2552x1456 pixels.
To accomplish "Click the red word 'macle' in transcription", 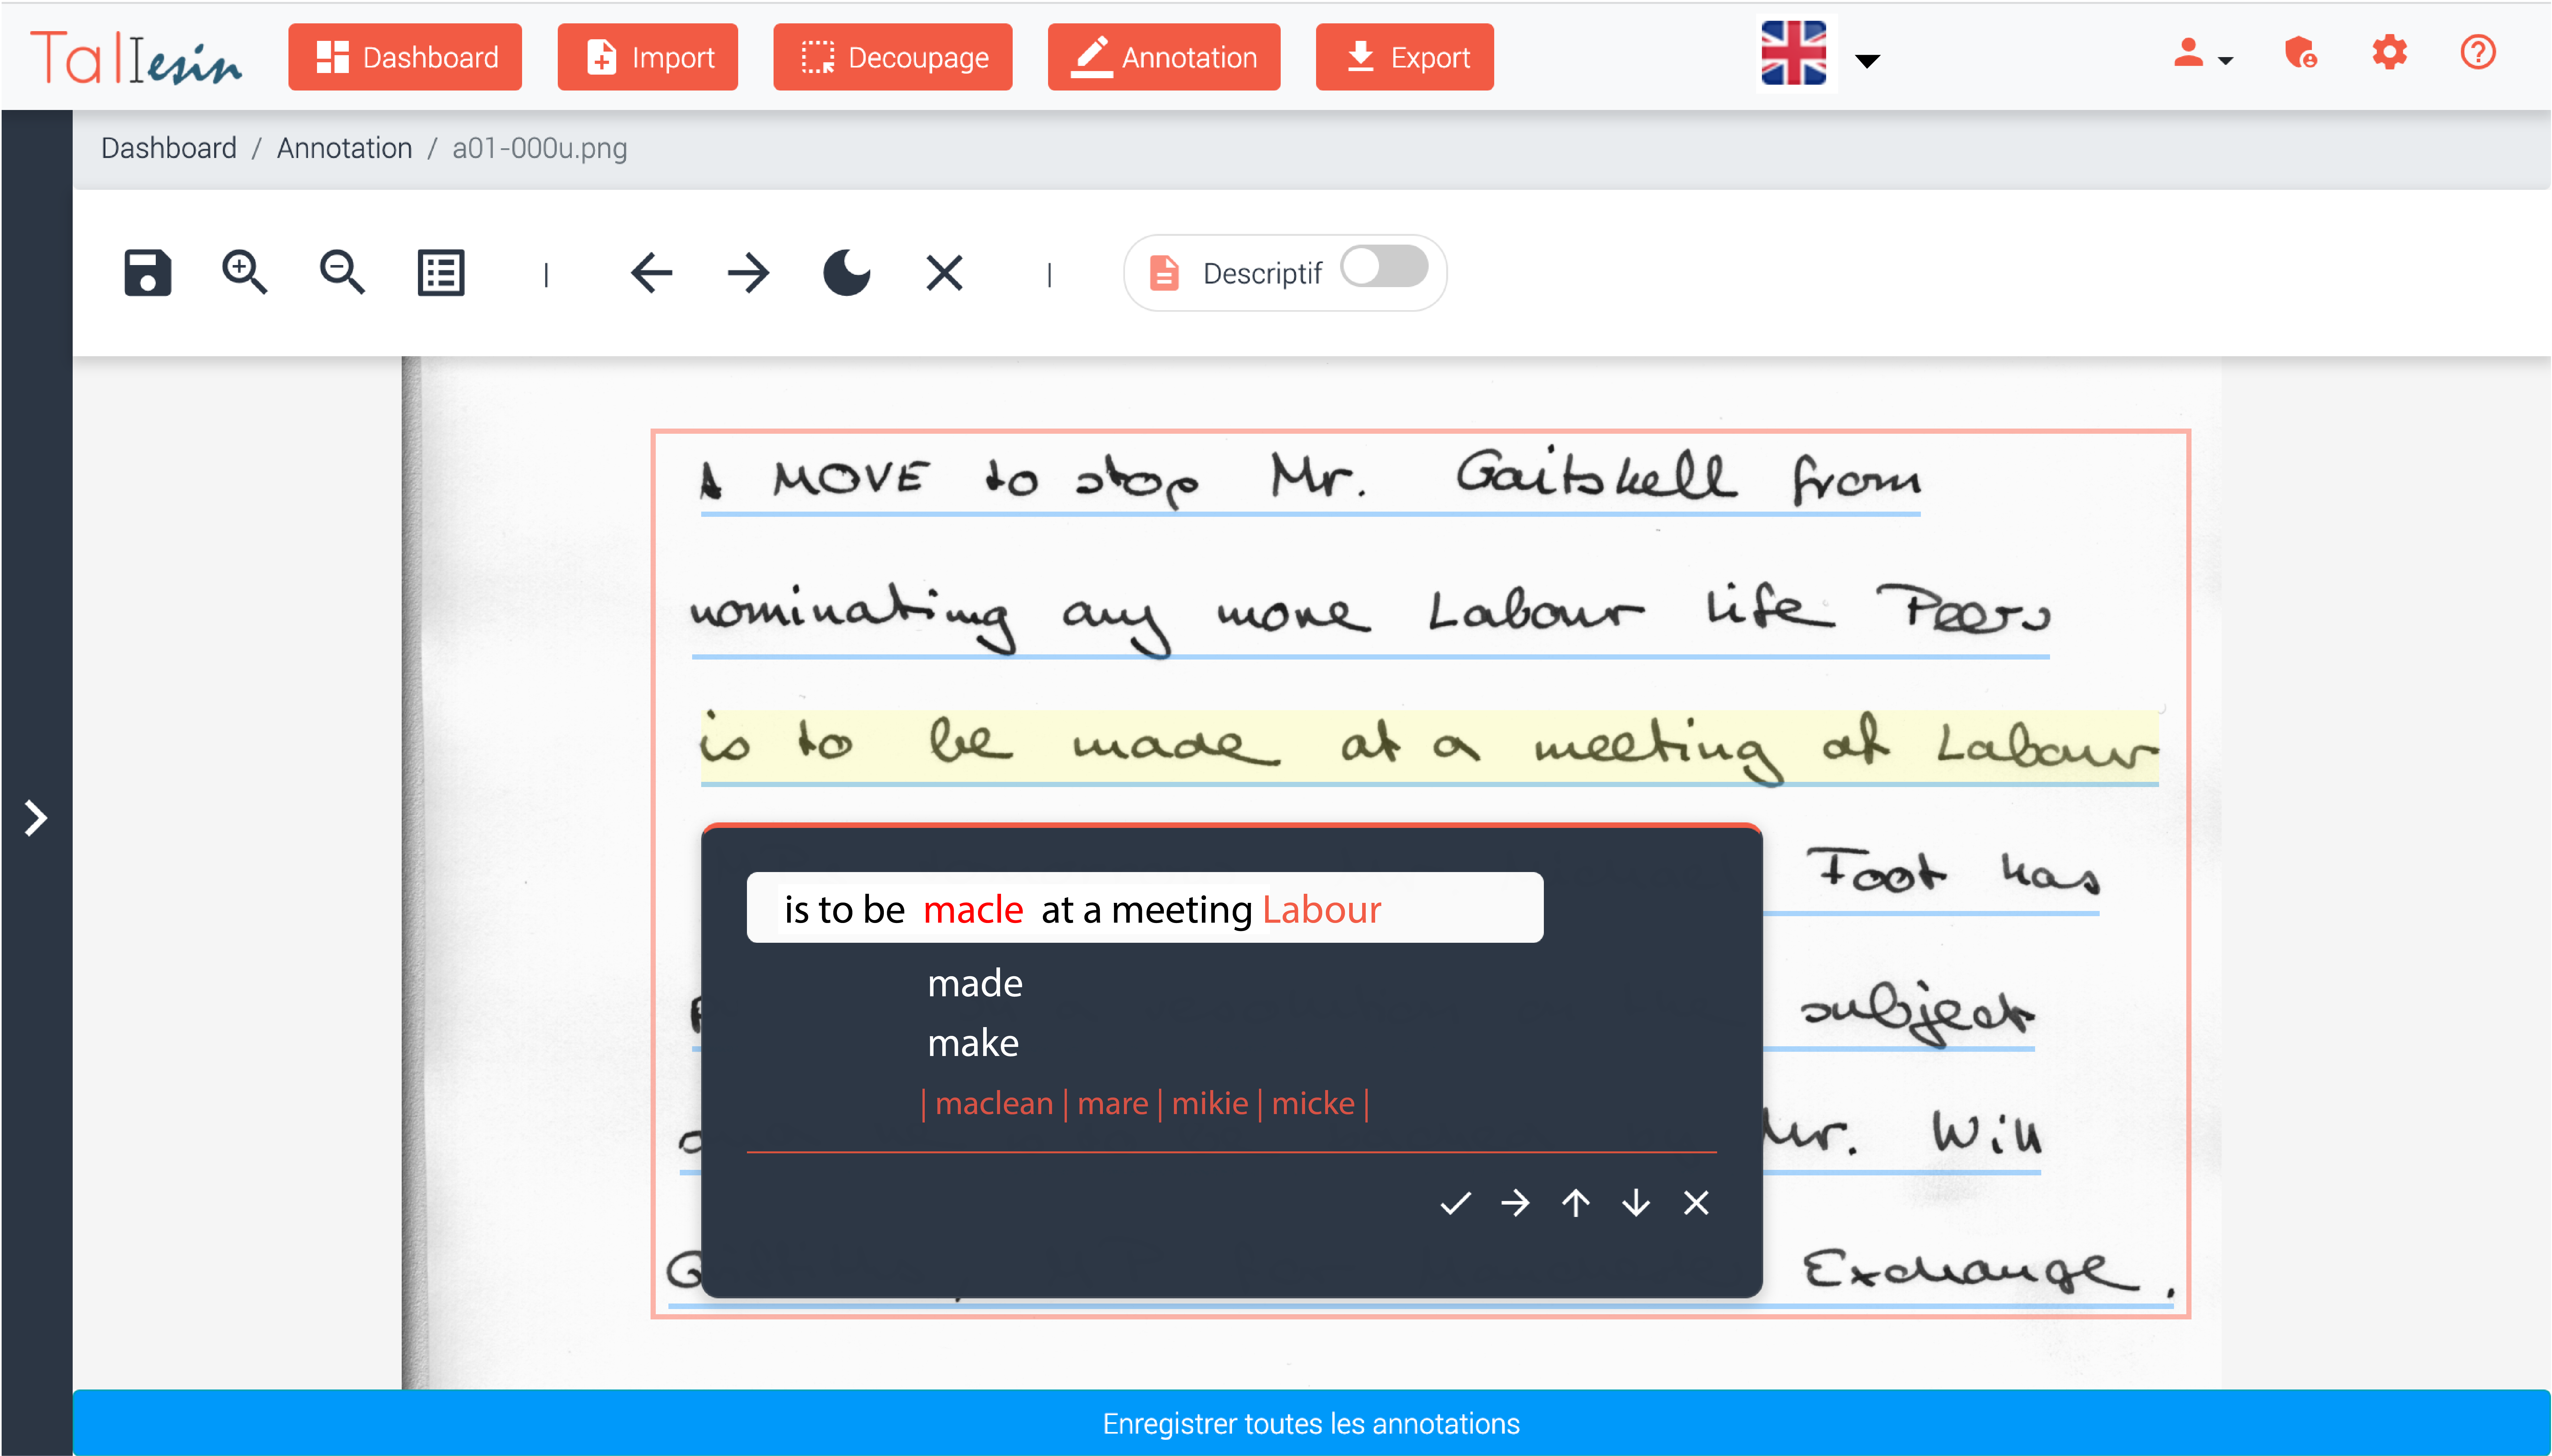I will click(x=973, y=910).
